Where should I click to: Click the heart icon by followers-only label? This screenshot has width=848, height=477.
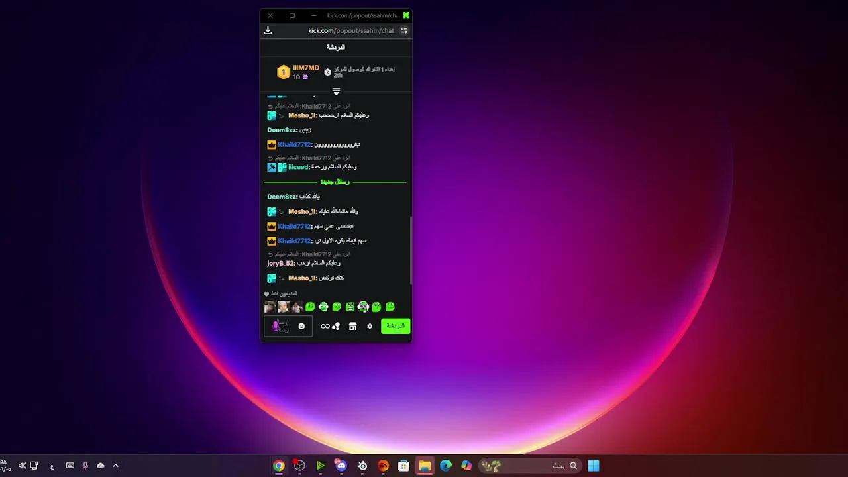(266, 294)
